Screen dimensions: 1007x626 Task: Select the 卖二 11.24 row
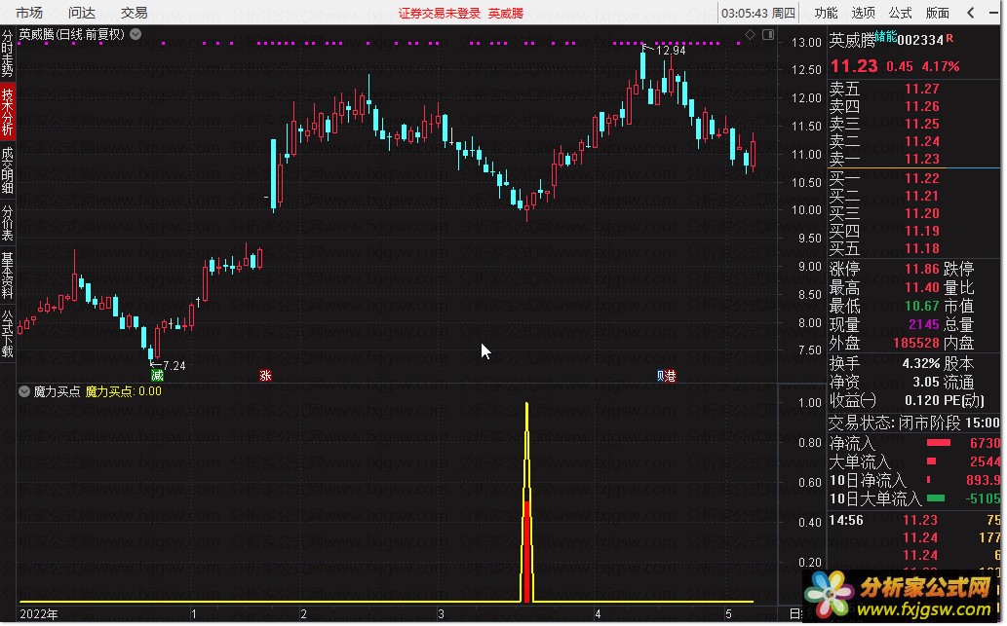click(x=913, y=141)
